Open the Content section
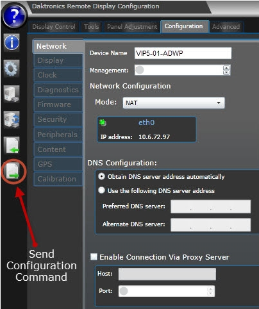259x309 pixels. [58, 149]
